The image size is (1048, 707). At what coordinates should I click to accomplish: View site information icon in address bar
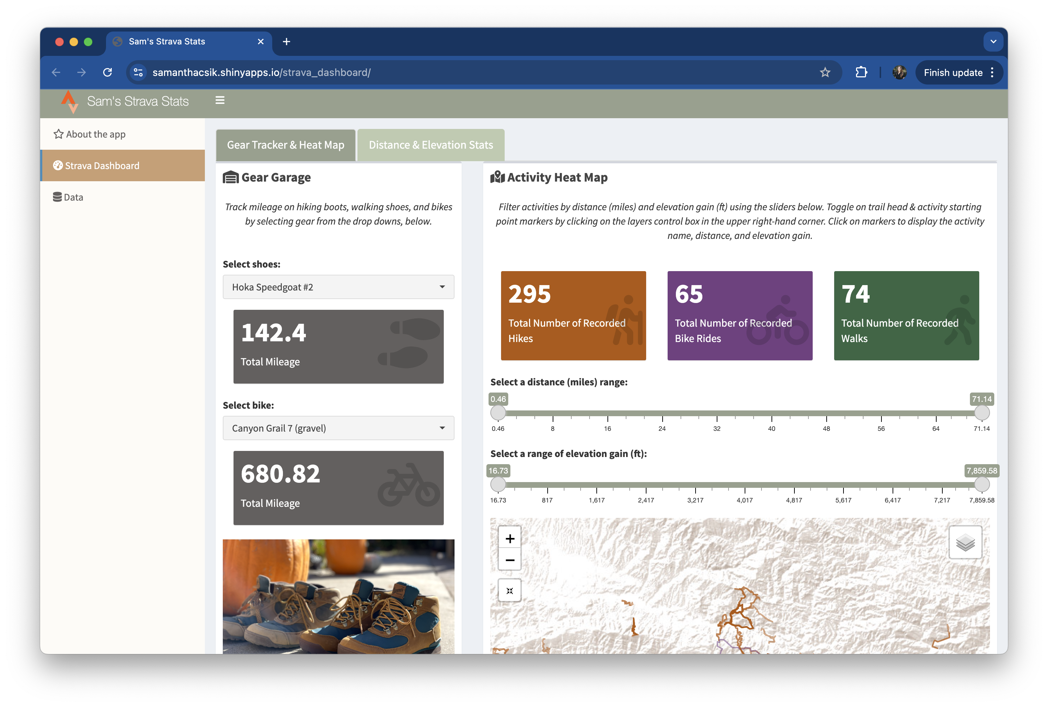(x=139, y=72)
